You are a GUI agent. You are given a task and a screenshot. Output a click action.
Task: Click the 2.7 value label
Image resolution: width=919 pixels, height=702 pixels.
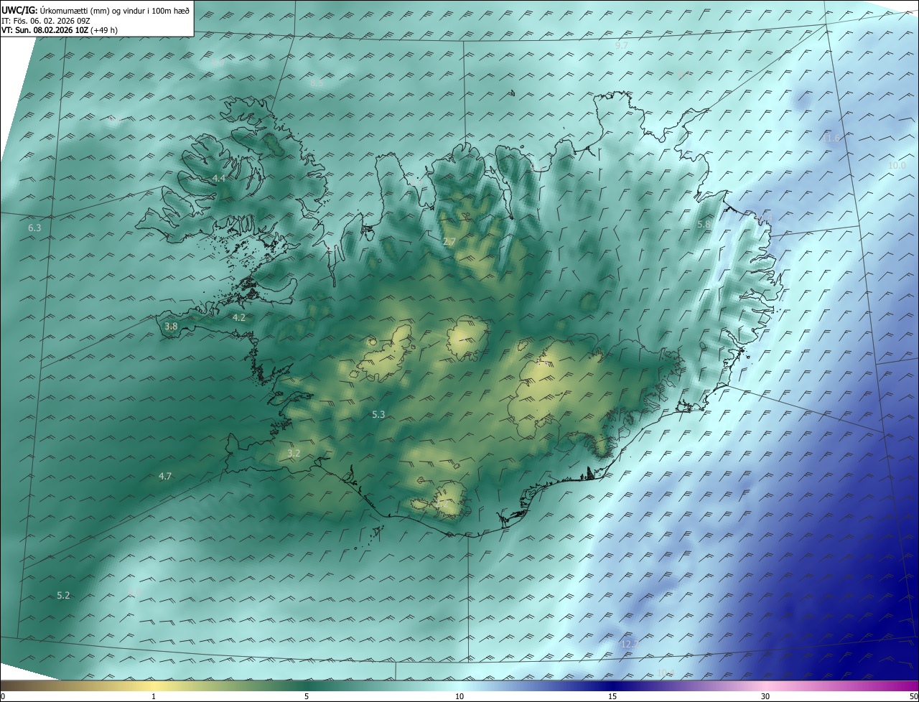(x=449, y=242)
